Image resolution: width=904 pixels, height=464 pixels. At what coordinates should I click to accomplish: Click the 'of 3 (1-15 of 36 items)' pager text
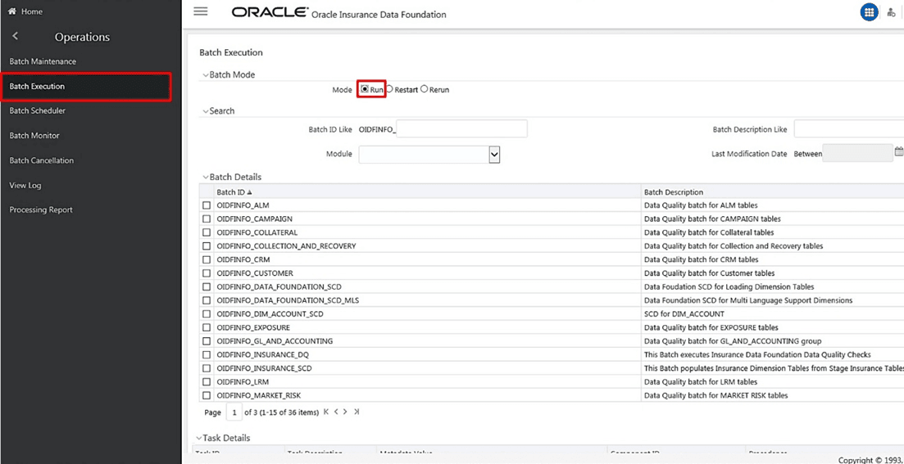pos(282,412)
